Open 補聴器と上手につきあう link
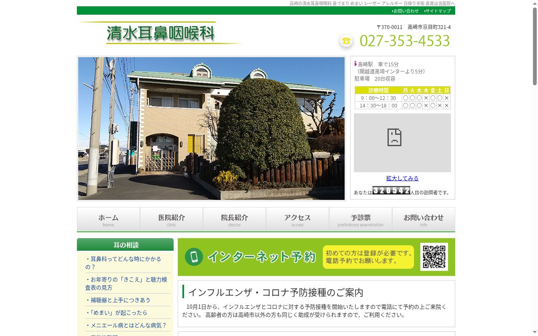 point(118,300)
